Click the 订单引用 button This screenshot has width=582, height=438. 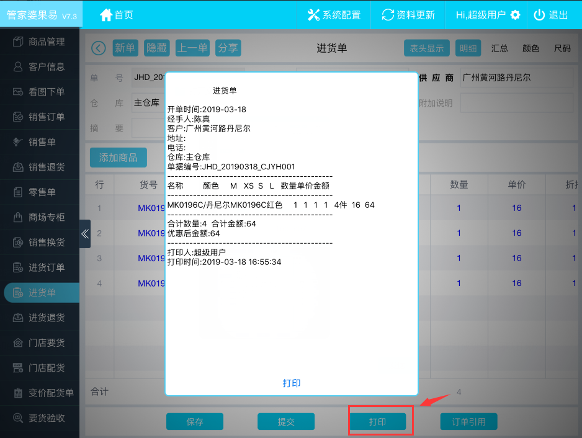click(x=468, y=422)
